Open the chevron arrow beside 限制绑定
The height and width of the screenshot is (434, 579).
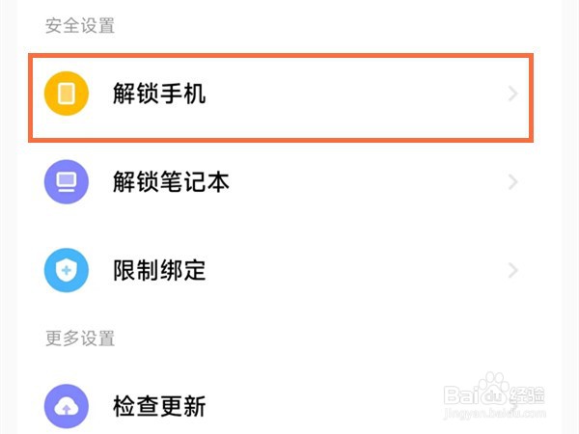513,270
